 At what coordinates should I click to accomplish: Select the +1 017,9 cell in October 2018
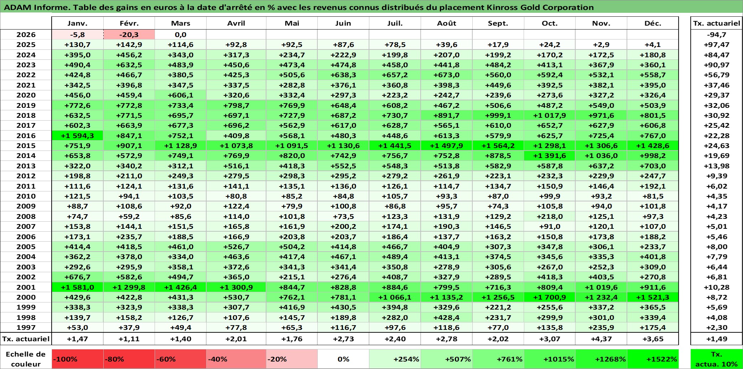coord(550,115)
